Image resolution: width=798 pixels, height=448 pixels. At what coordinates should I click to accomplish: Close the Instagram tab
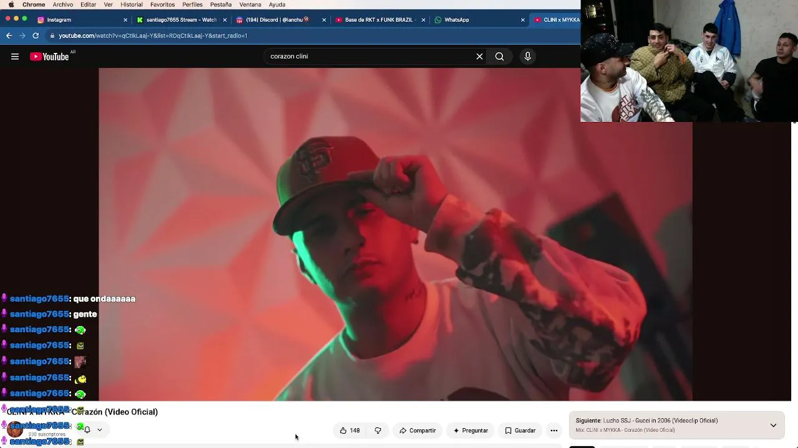pos(125,20)
